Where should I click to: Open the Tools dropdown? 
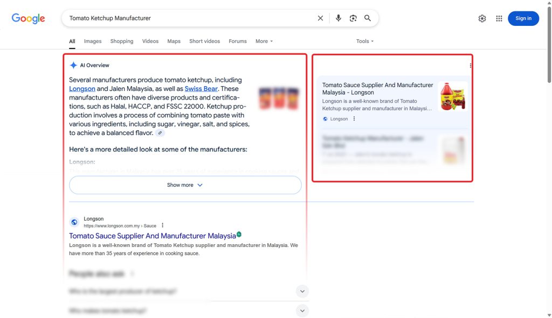click(365, 41)
